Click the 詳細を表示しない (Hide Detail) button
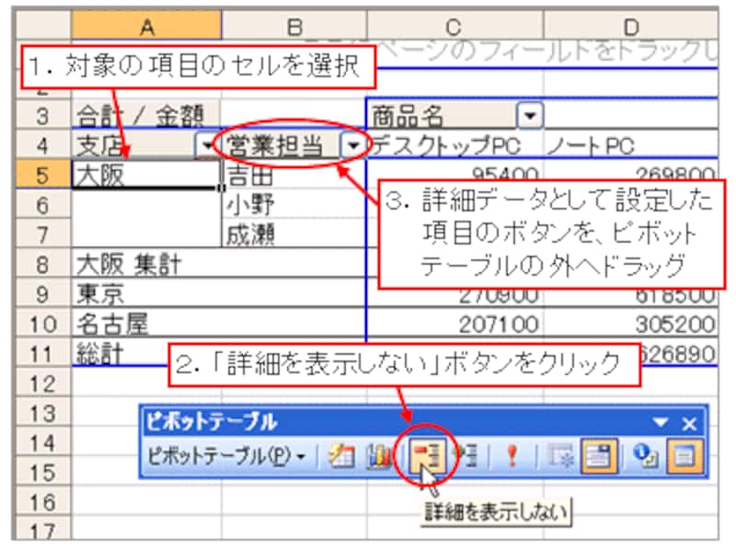The image size is (736, 548). (427, 455)
